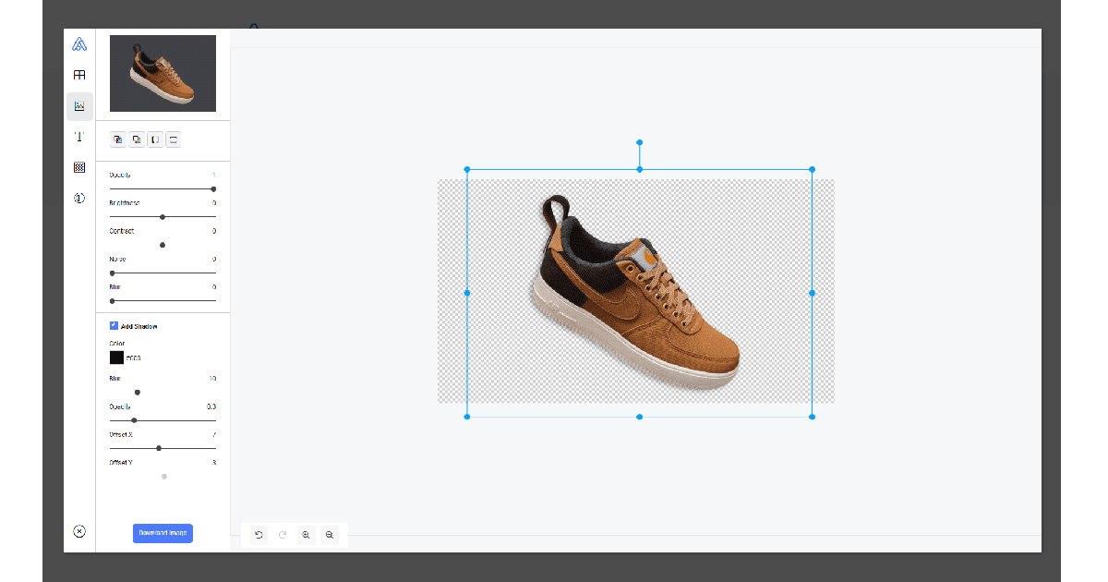Click the flip vertical icon
Image resolution: width=1108 pixels, height=582 pixels.
point(174,139)
